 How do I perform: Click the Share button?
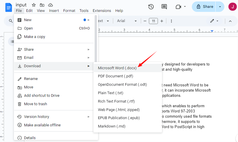coord(205,7)
